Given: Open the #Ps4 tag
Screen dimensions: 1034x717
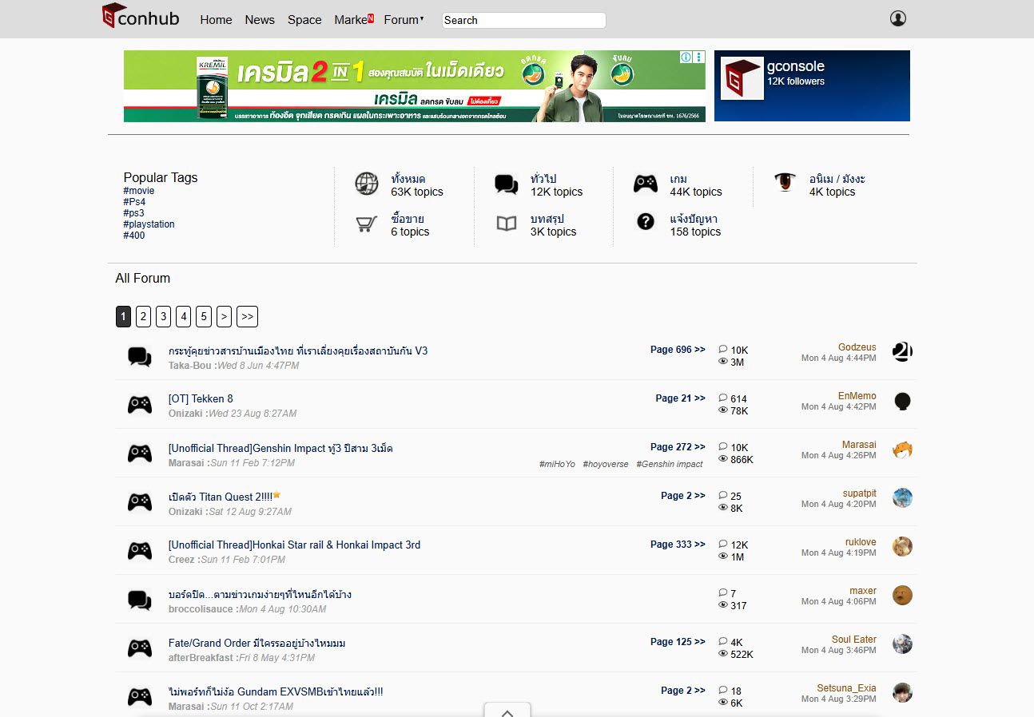Looking at the screenshot, I should coord(134,202).
